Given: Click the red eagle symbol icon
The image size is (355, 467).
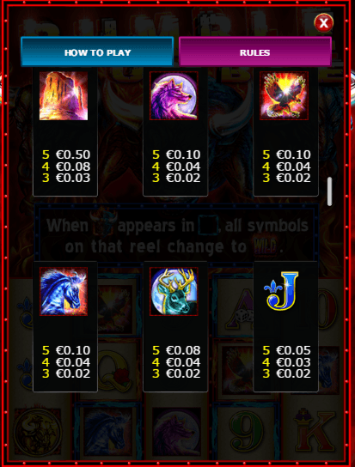Looking at the screenshot, I should coord(284,95).
